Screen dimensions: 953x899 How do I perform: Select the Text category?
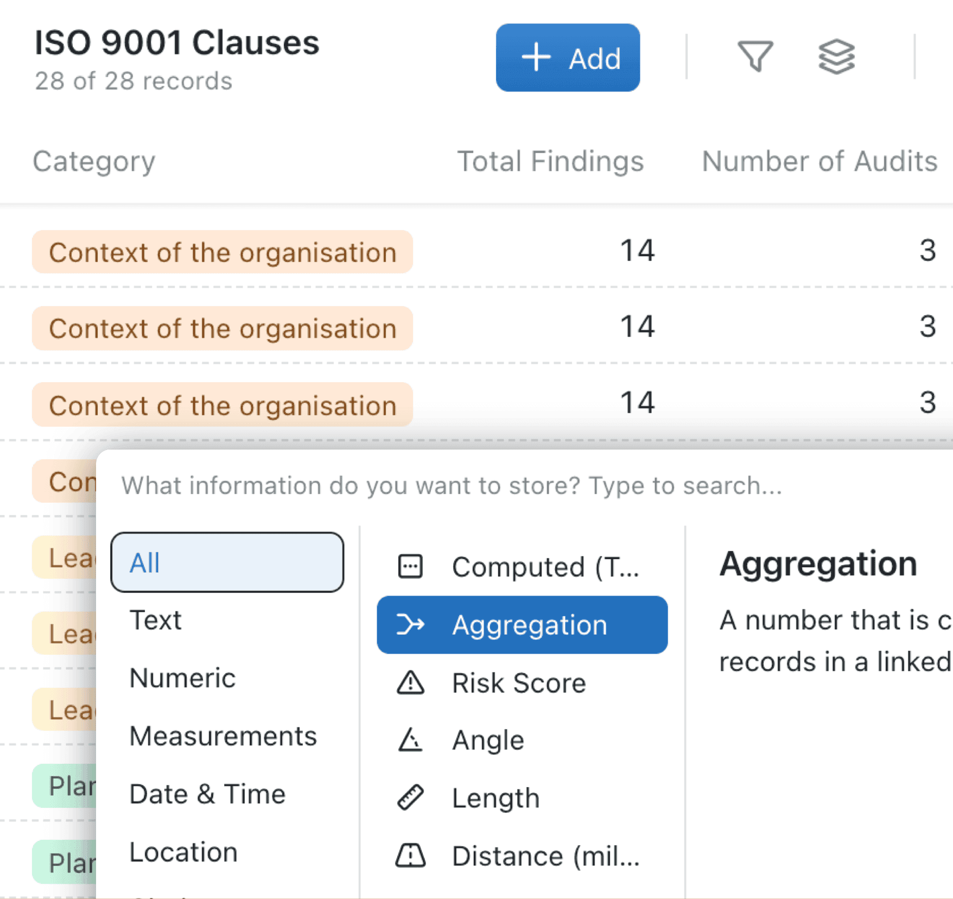click(x=155, y=620)
